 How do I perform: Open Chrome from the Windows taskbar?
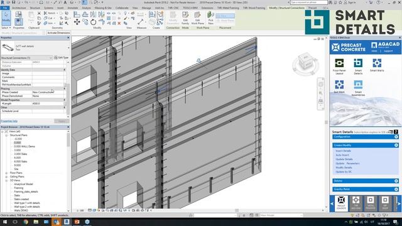coord(26,222)
